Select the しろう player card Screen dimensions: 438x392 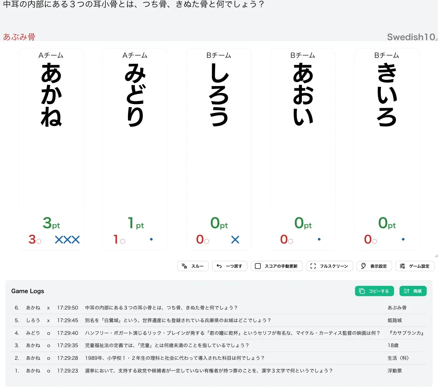coord(219,149)
